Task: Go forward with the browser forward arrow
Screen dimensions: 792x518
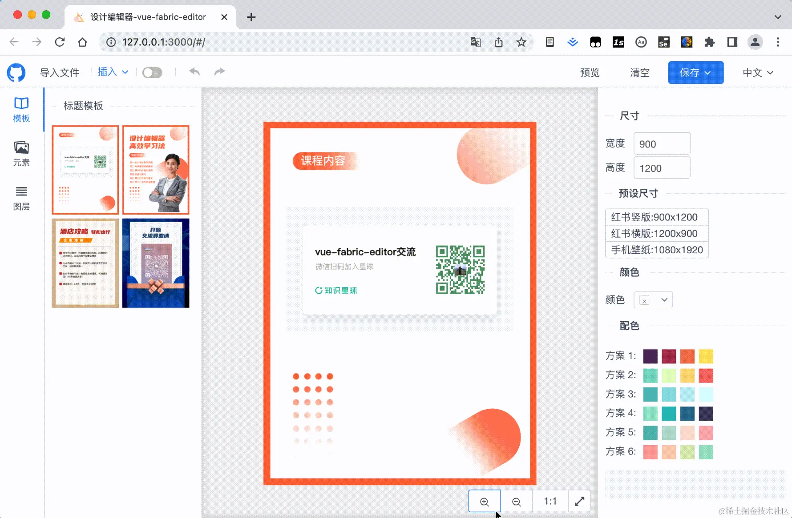Action: (x=37, y=42)
